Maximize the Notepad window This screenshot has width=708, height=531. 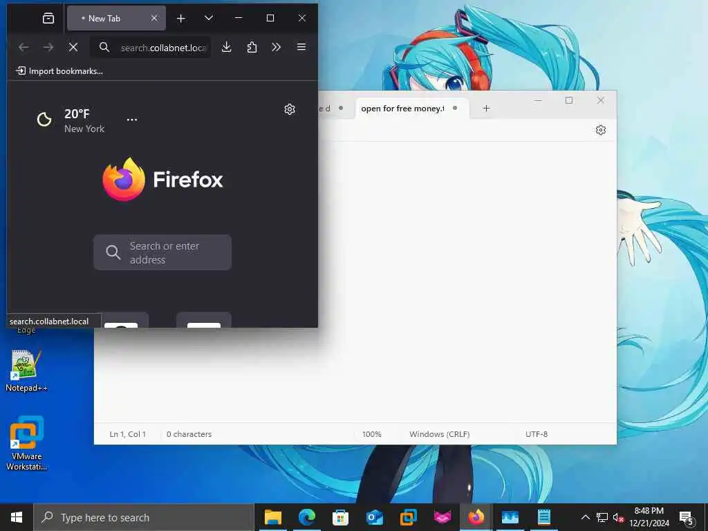click(x=569, y=100)
